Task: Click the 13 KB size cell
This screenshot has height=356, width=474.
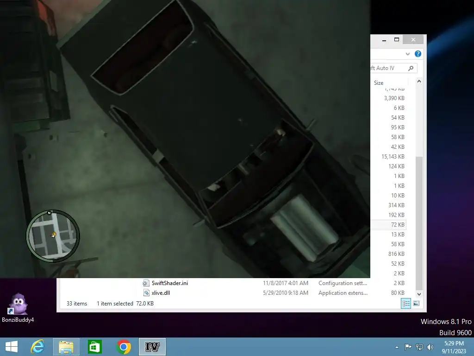Action: [398, 234]
